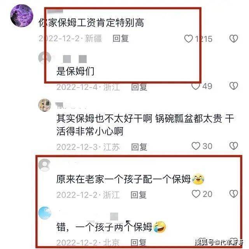Reply to the 北京 comment

pyautogui.click(x=139, y=242)
